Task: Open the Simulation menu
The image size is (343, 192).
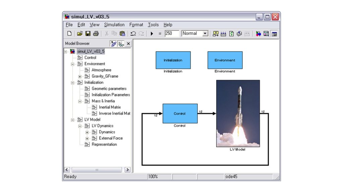Action: [x=114, y=25]
